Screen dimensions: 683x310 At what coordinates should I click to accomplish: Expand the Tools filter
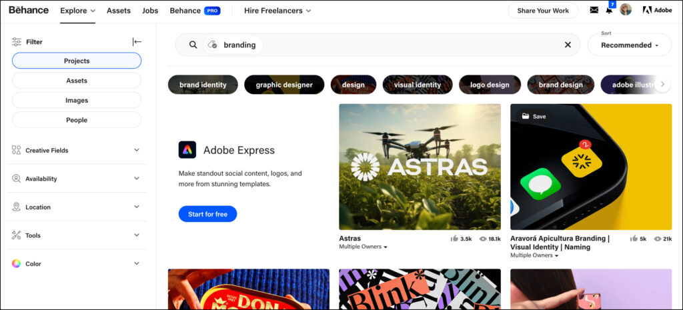pos(77,235)
